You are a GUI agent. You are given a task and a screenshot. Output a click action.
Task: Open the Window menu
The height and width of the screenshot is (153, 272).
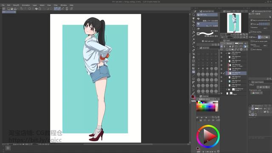pos(63,5)
